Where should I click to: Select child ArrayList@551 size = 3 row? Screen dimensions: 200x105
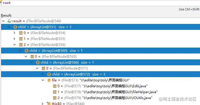[100, 27]
